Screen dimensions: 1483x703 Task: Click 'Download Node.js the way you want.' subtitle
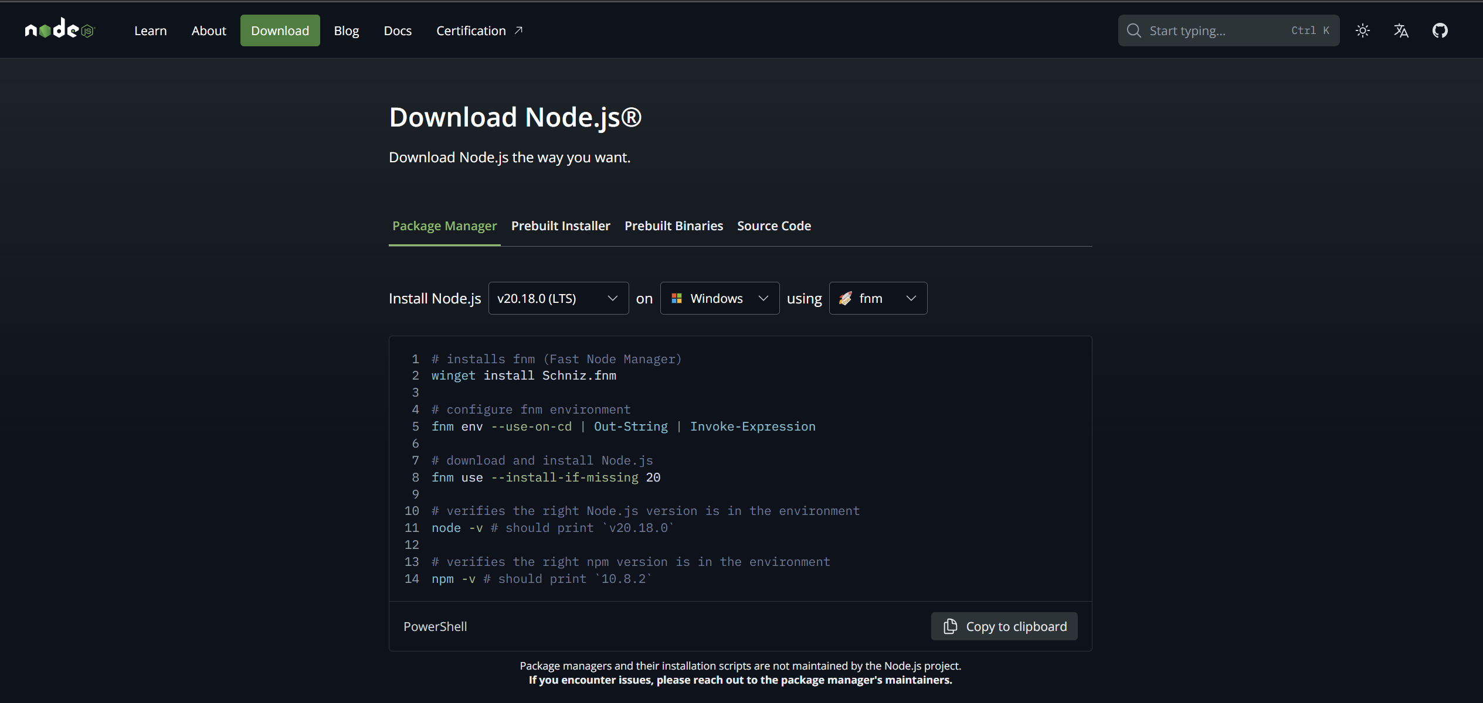(510, 157)
